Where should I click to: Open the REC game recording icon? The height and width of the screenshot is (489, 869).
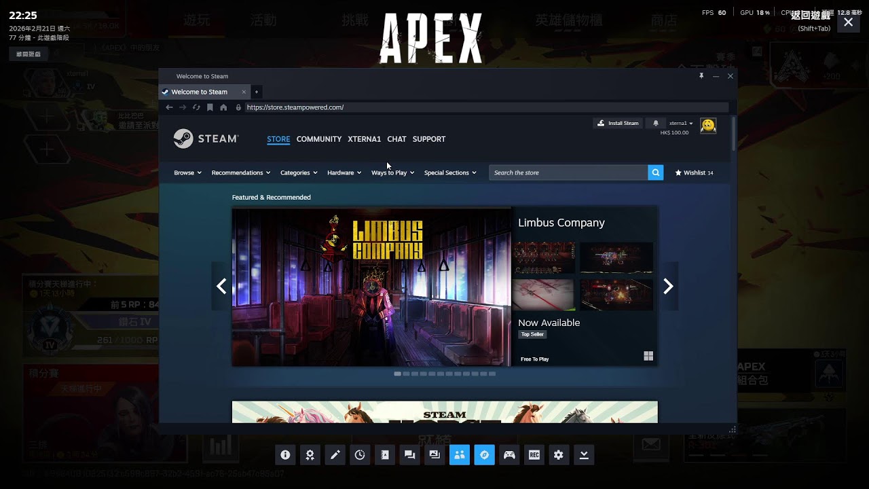(534, 455)
